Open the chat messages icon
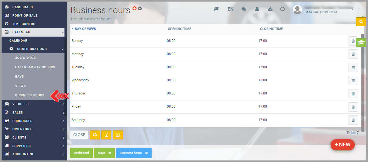The image size is (368, 162). [244, 9]
